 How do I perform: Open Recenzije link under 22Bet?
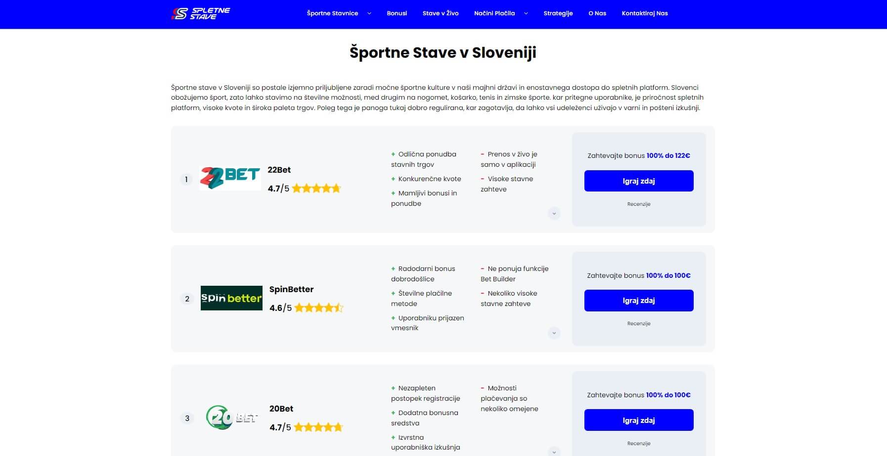coord(639,204)
